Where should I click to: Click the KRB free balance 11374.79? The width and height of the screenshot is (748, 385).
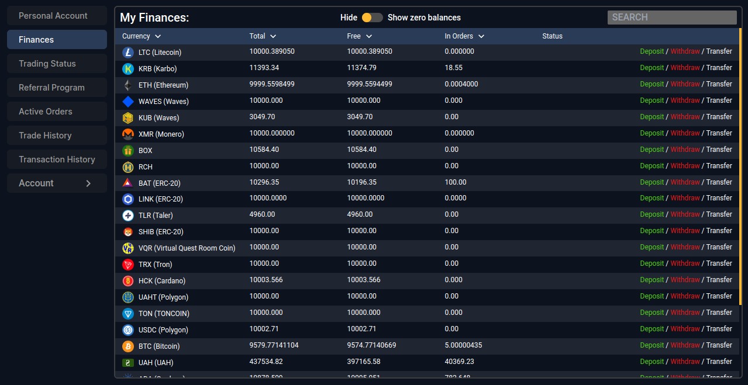(361, 68)
